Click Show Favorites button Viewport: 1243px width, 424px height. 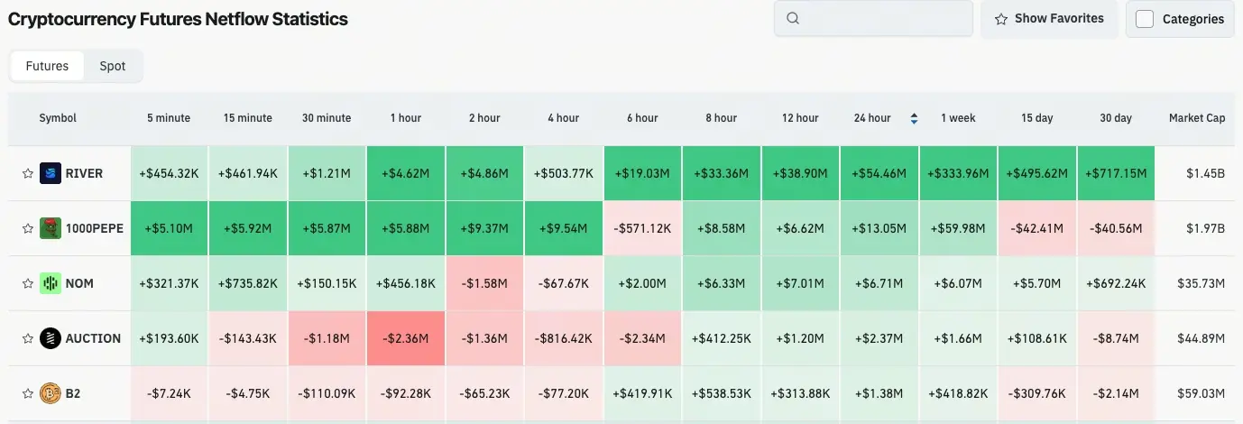coord(1049,18)
